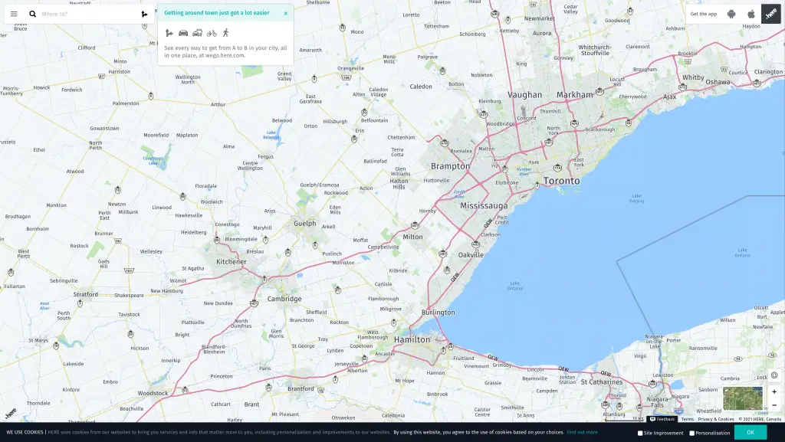Viewport: 785px width, 442px height.
Task: Click the OK button in the cookie bar
Action: [751, 433]
